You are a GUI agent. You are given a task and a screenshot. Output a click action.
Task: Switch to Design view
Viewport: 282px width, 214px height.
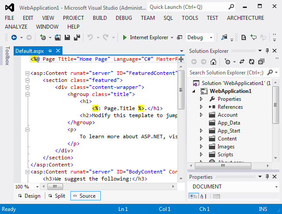coord(29,196)
